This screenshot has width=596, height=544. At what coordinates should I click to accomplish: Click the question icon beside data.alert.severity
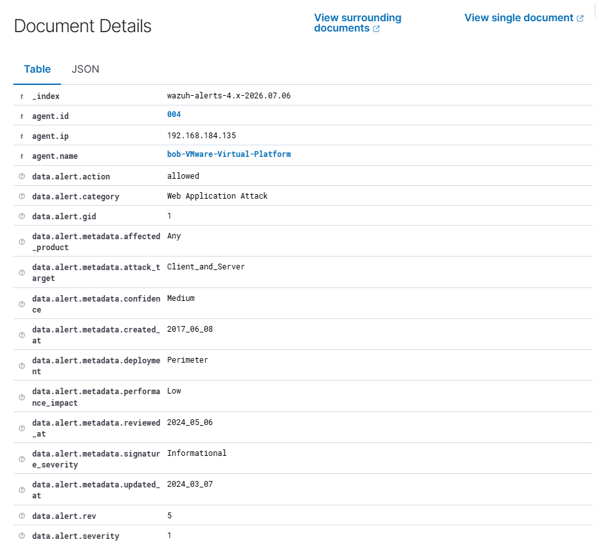(x=22, y=536)
